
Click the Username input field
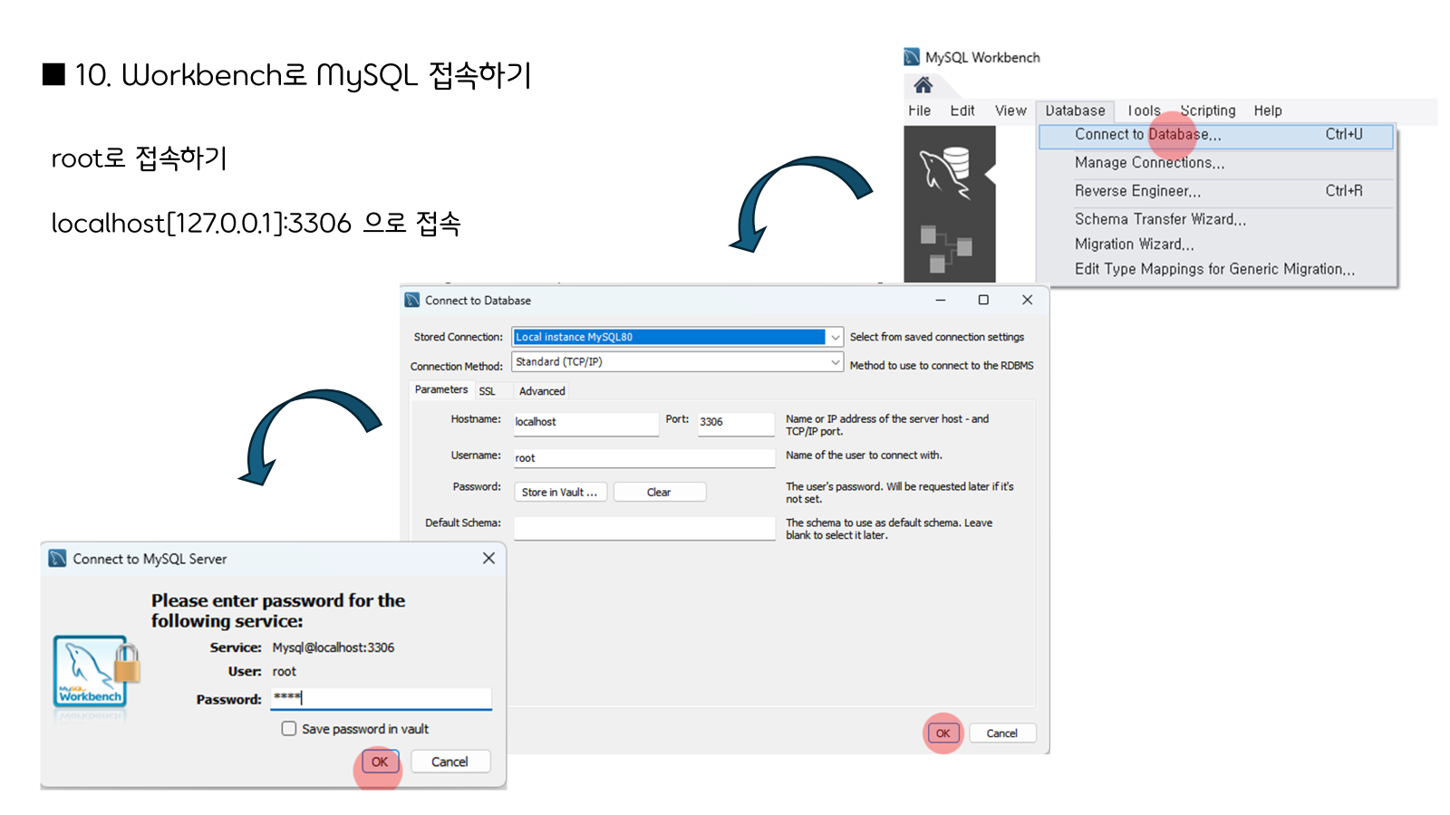pyautogui.click(x=644, y=458)
